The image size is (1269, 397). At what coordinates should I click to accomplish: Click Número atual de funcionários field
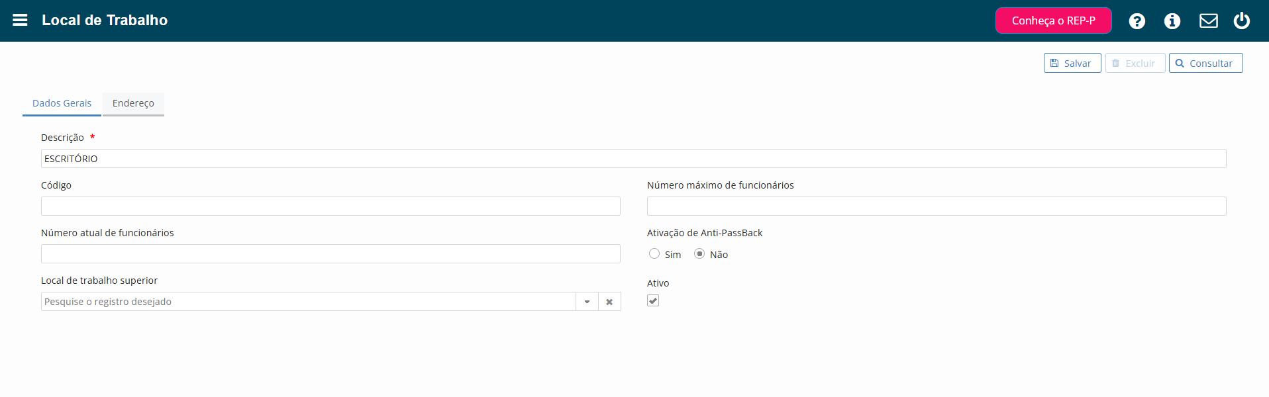point(330,254)
